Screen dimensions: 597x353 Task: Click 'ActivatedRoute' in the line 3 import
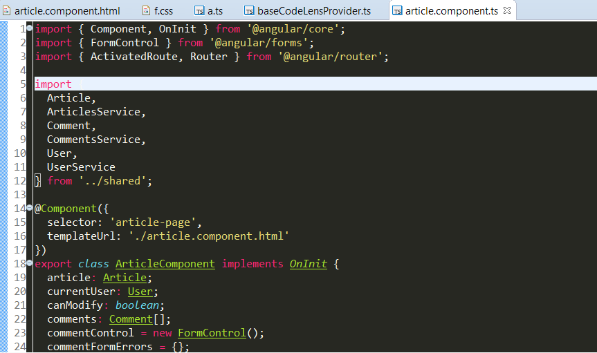click(134, 57)
